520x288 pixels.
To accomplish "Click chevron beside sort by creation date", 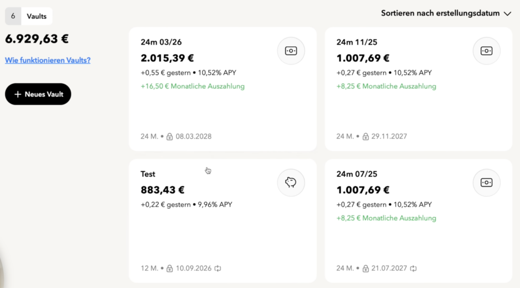I will 507,14.
